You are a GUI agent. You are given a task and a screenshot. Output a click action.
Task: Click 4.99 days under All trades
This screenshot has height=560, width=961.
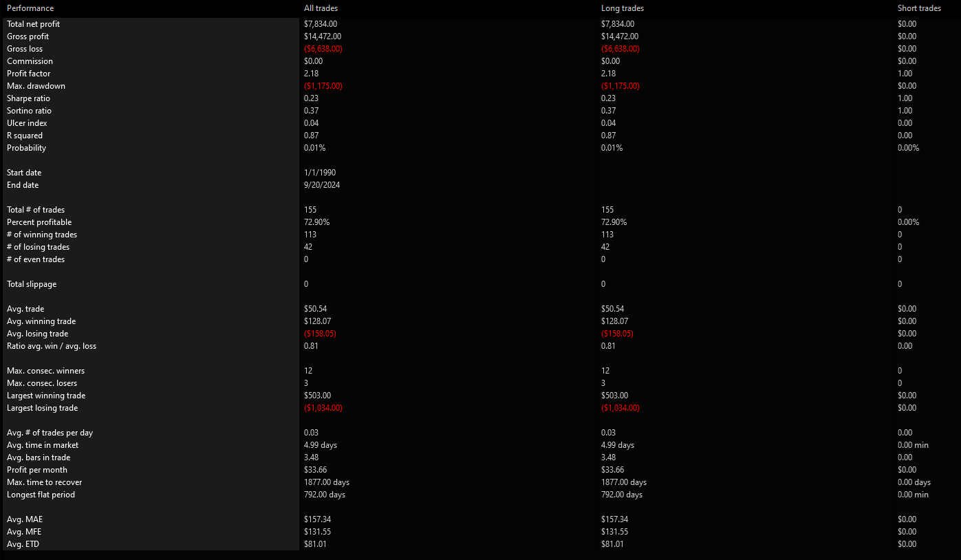pyautogui.click(x=321, y=445)
